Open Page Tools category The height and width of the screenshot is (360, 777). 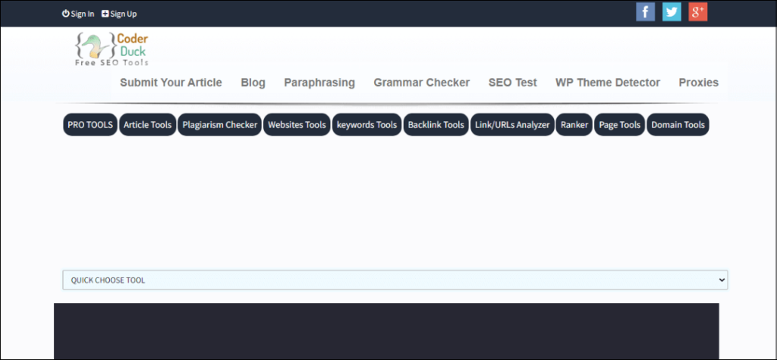coord(620,125)
